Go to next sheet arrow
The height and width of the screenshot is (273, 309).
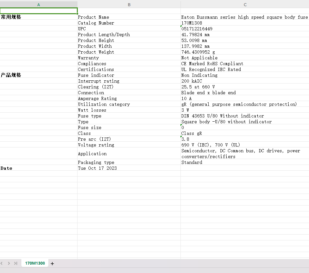(x=9, y=263)
